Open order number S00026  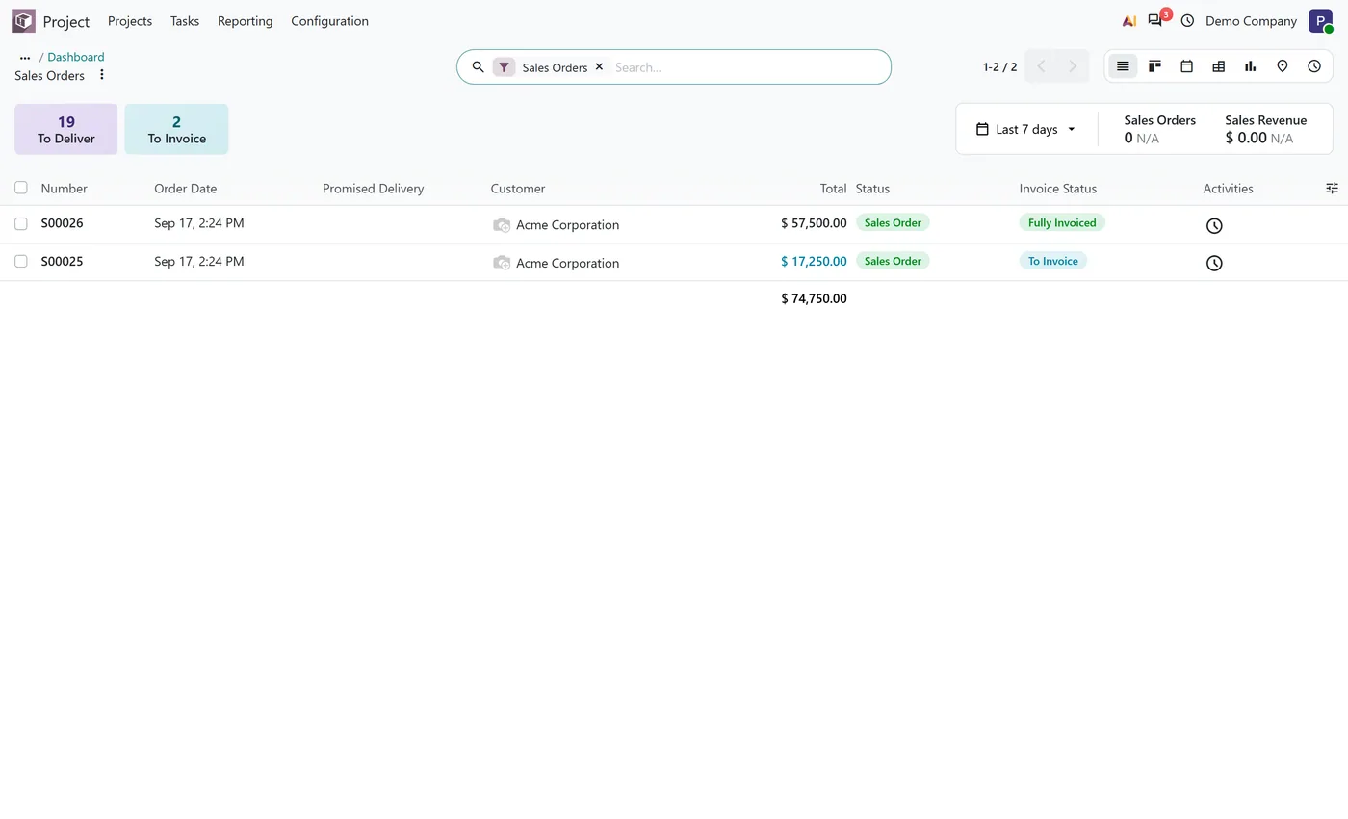[x=62, y=223]
